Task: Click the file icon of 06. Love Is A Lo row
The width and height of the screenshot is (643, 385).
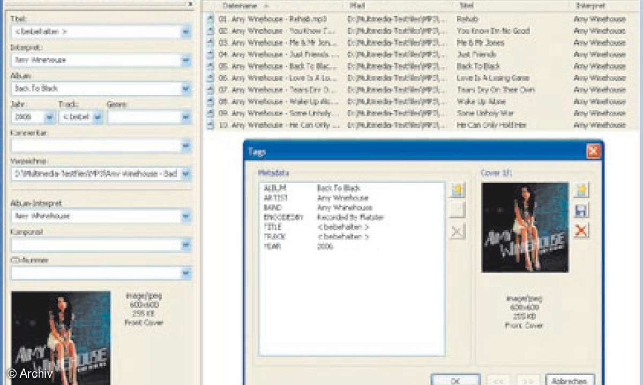Action: 210,78
